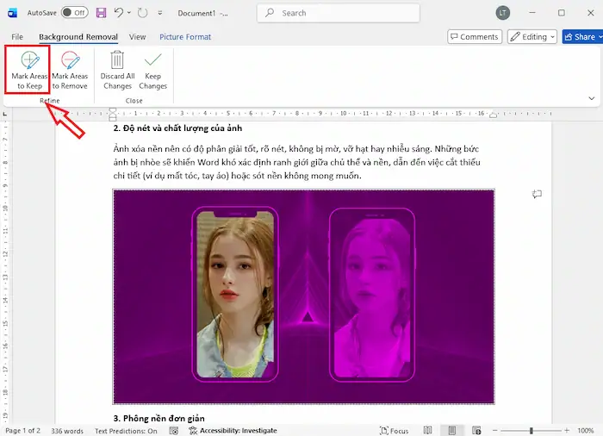Select the Mark Areas to Remove tool
The width and height of the screenshot is (603, 436).
coord(70,71)
